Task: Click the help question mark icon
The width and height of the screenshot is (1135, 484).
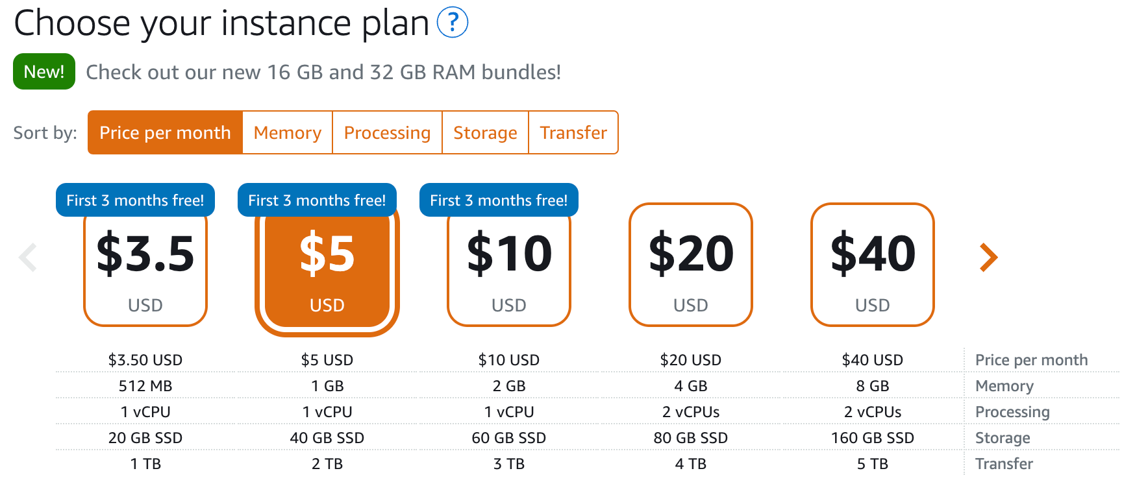Action: click(x=452, y=23)
